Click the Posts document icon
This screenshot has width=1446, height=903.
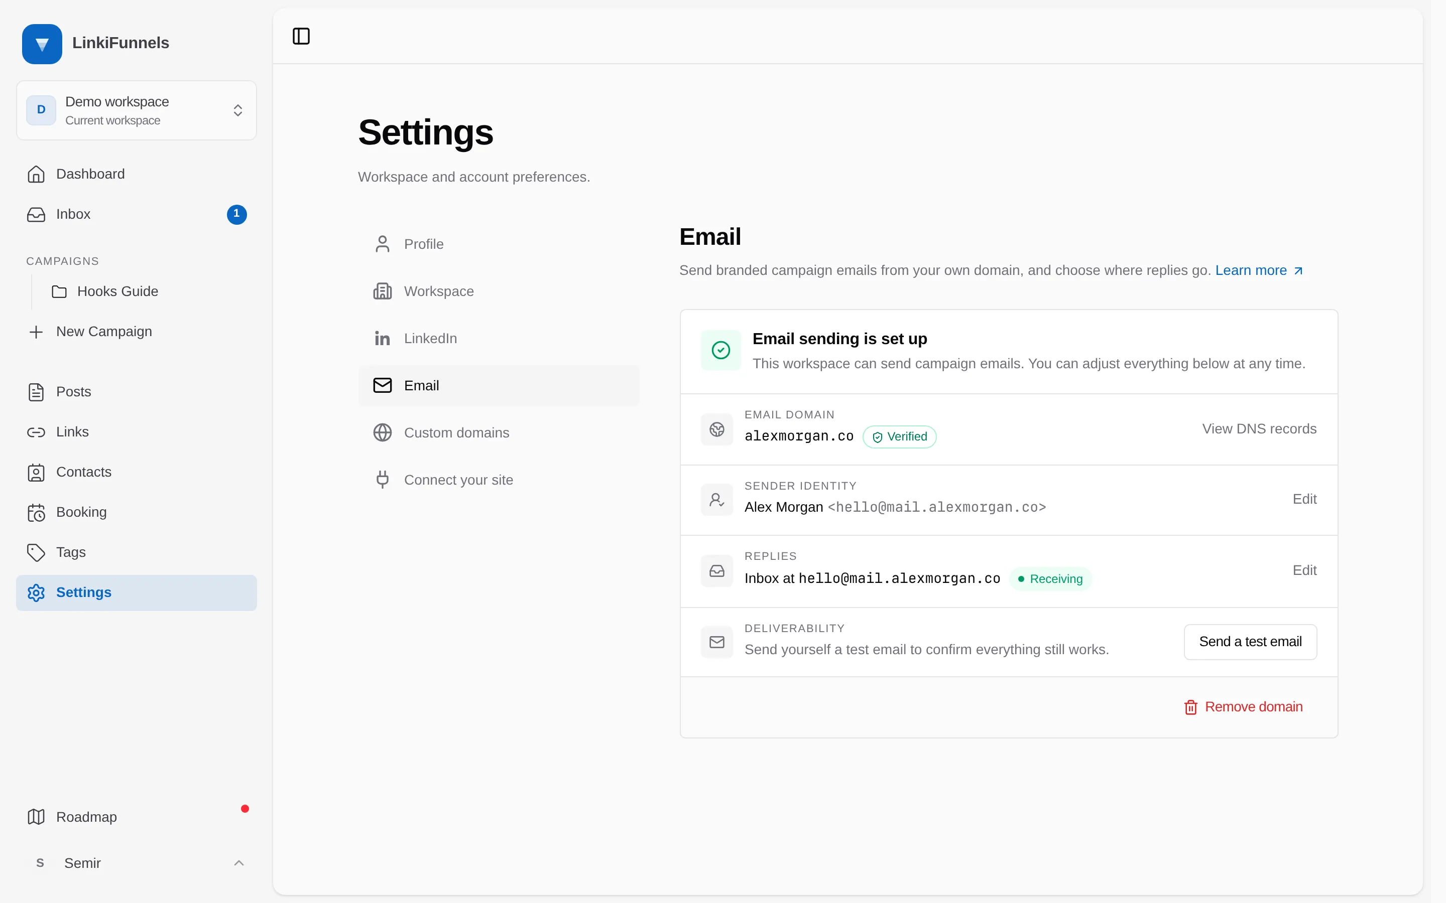[x=36, y=392]
